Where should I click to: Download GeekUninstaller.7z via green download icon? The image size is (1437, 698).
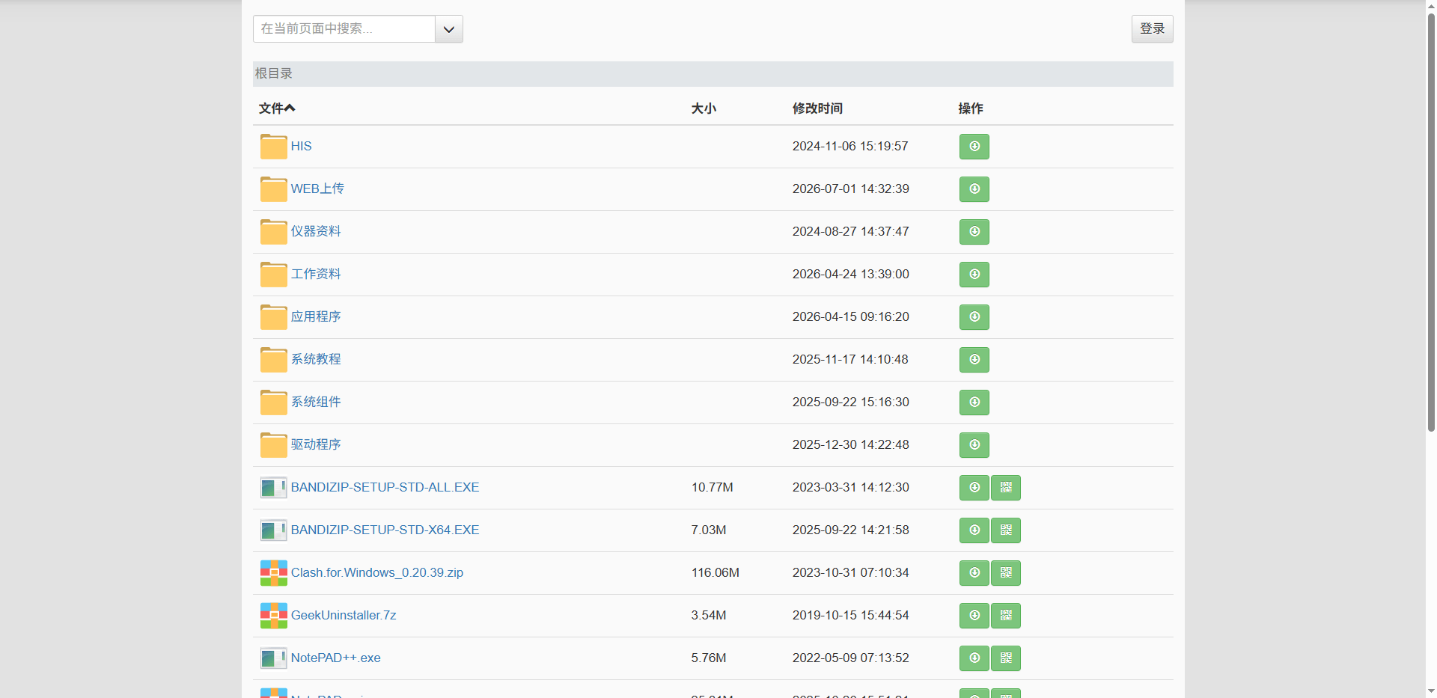(x=974, y=616)
